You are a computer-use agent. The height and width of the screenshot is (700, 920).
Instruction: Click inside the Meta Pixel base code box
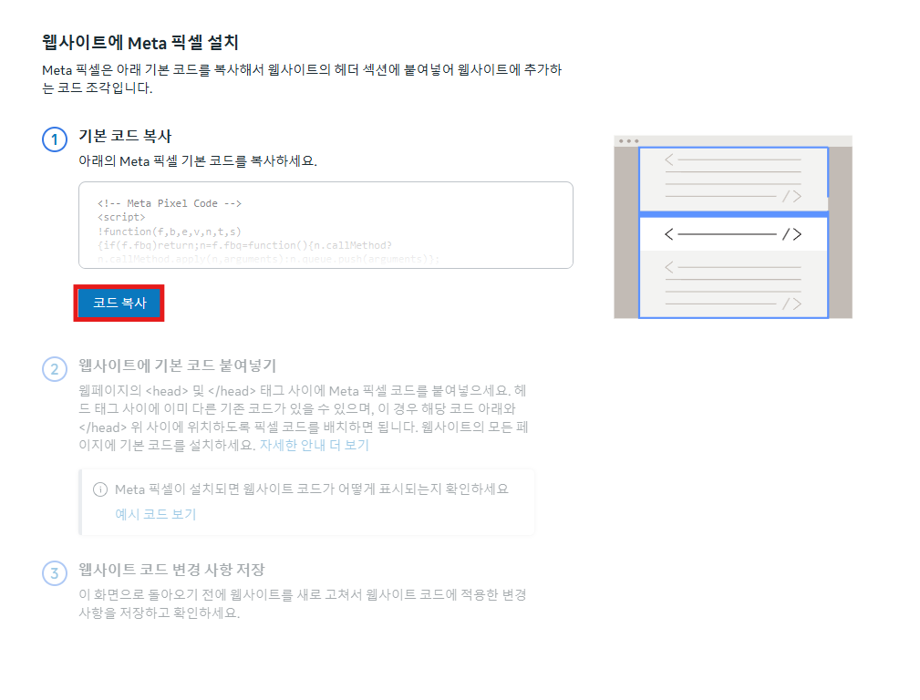326,224
